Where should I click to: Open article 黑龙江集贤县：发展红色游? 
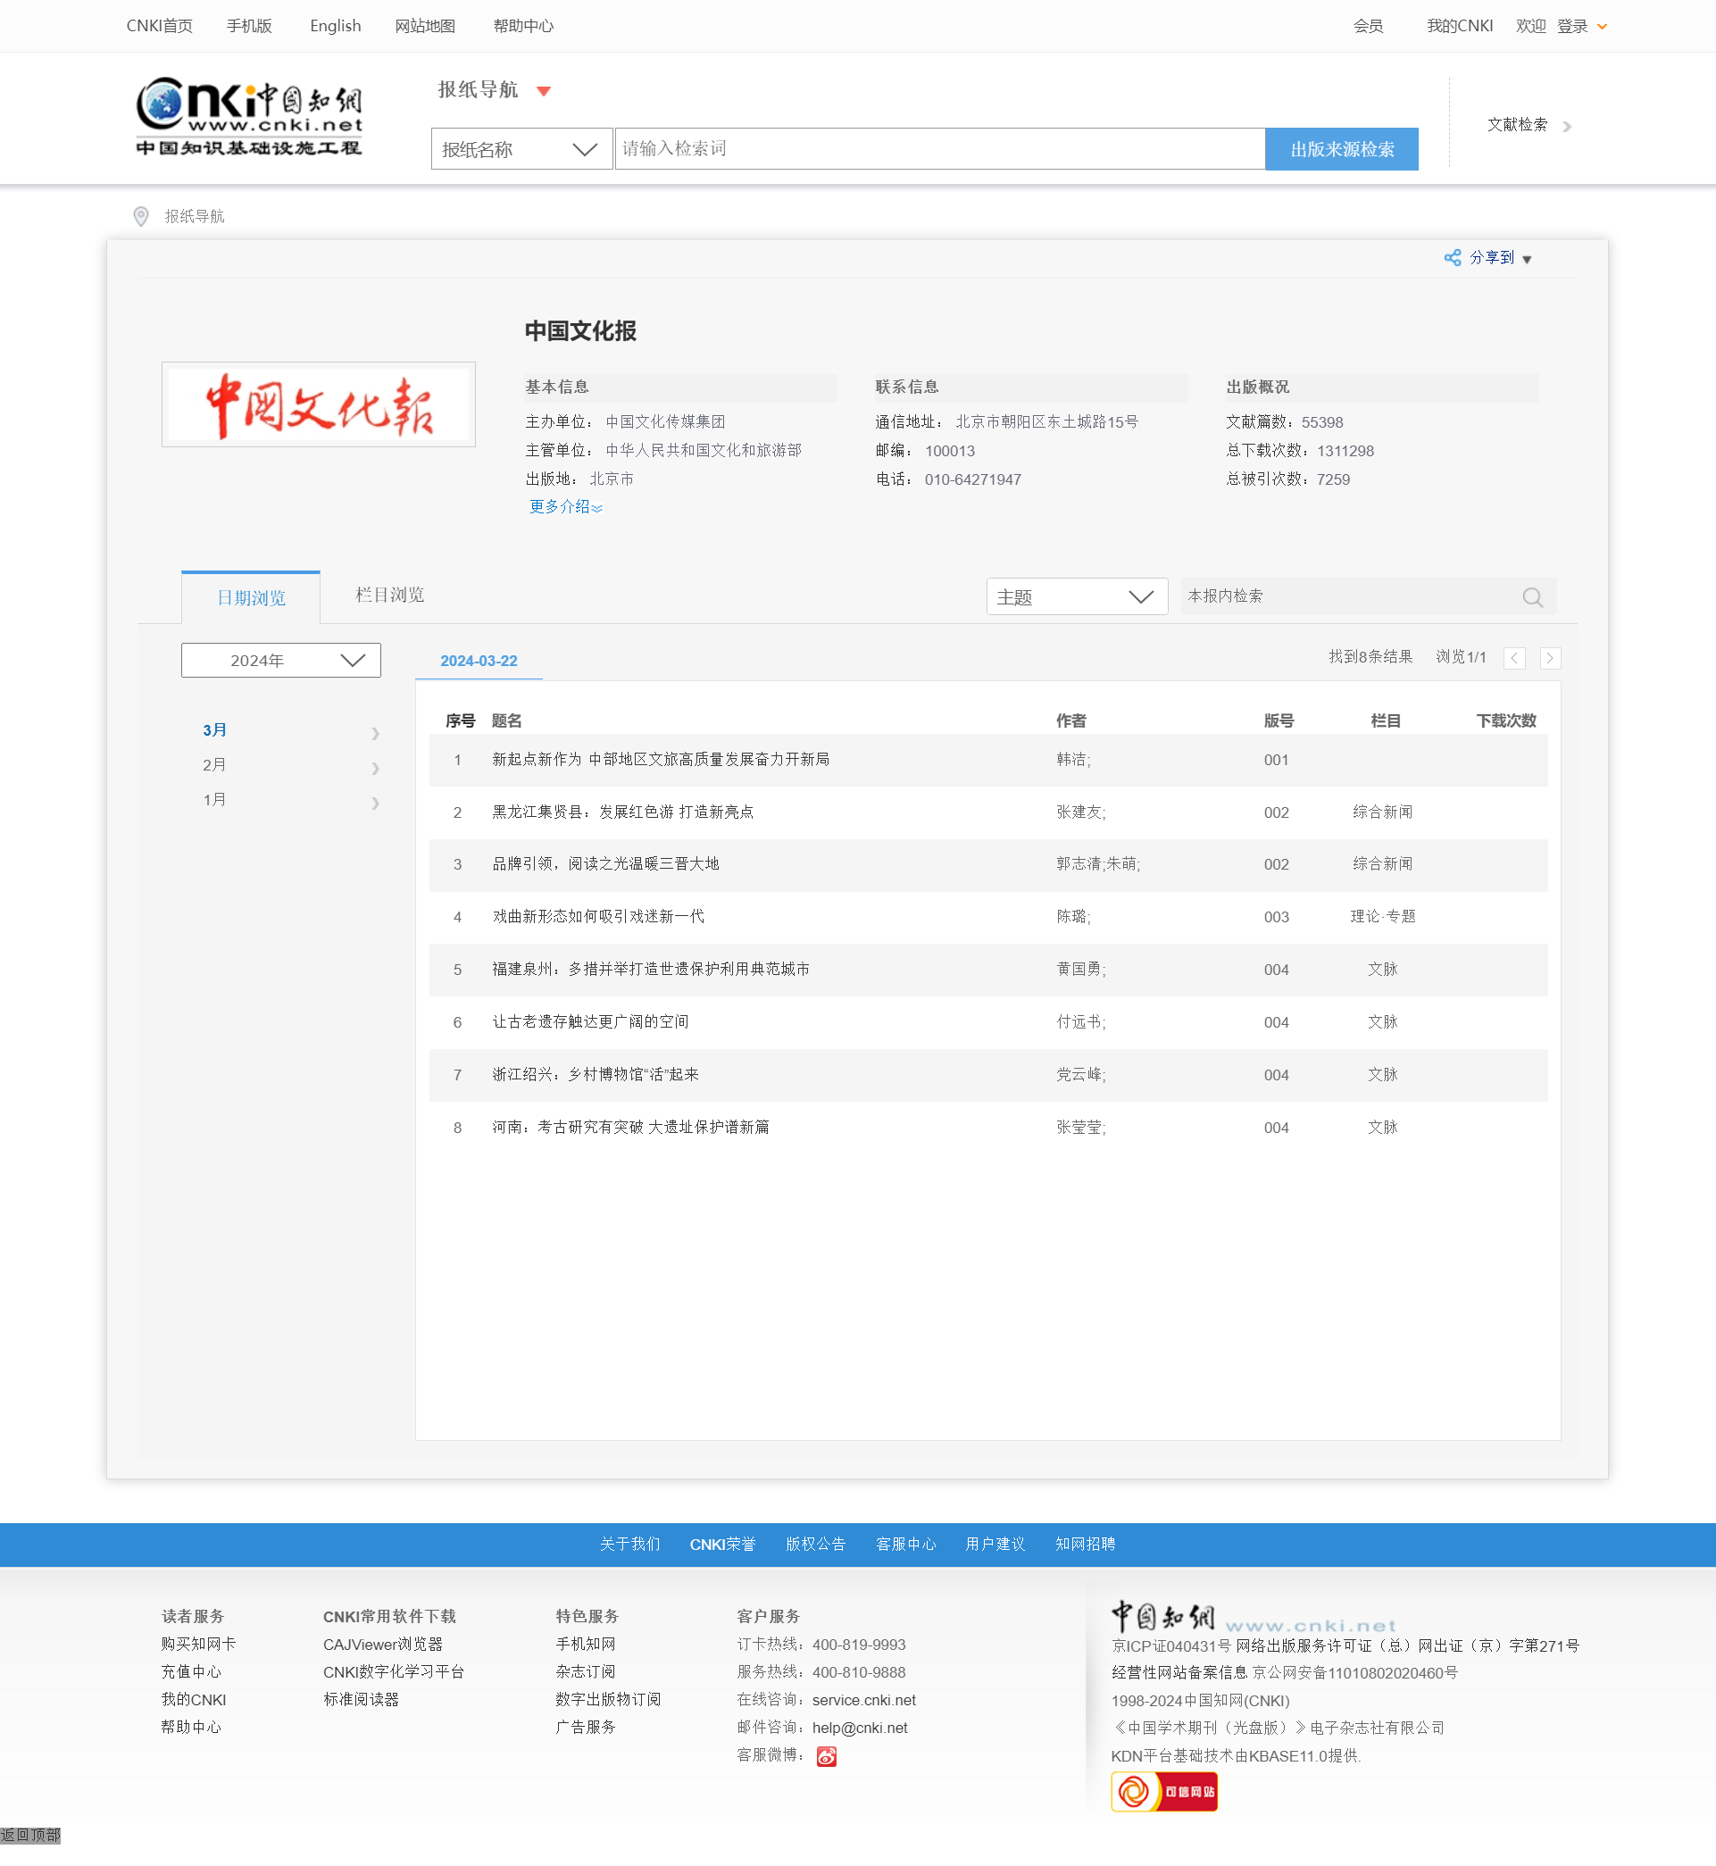click(x=622, y=812)
